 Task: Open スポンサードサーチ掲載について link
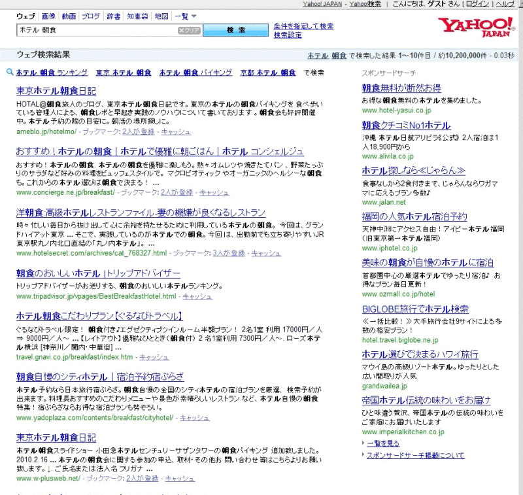(x=415, y=455)
